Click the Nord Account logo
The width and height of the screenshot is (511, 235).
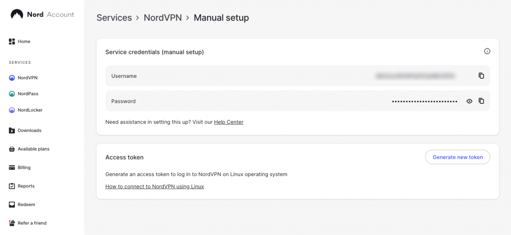(42, 14)
